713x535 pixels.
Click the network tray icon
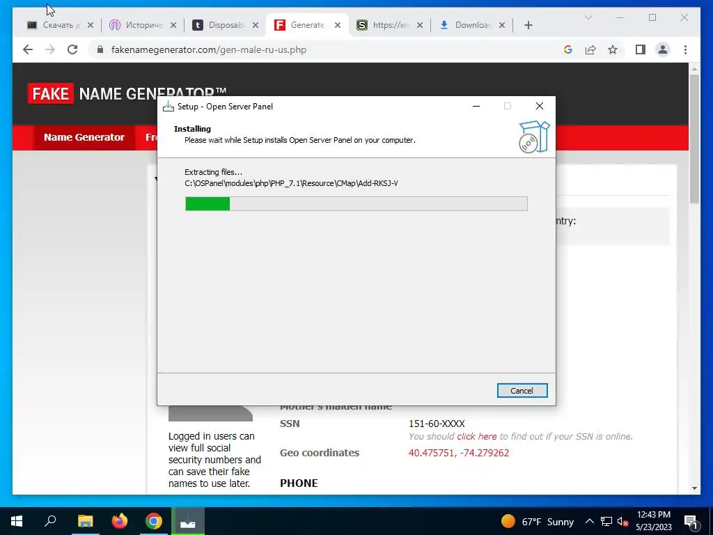click(606, 521)
